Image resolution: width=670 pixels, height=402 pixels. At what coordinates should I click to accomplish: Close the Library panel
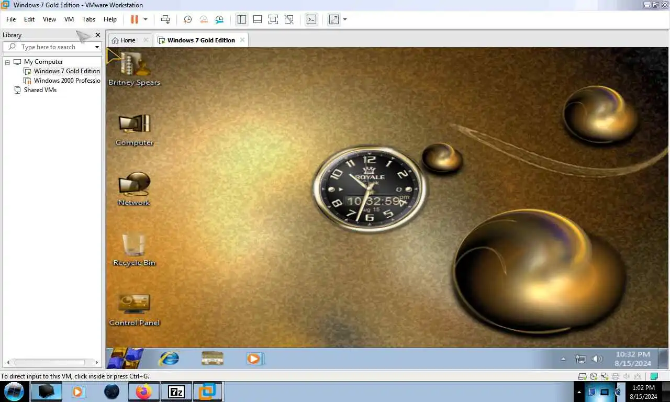(x=97, y=35)
